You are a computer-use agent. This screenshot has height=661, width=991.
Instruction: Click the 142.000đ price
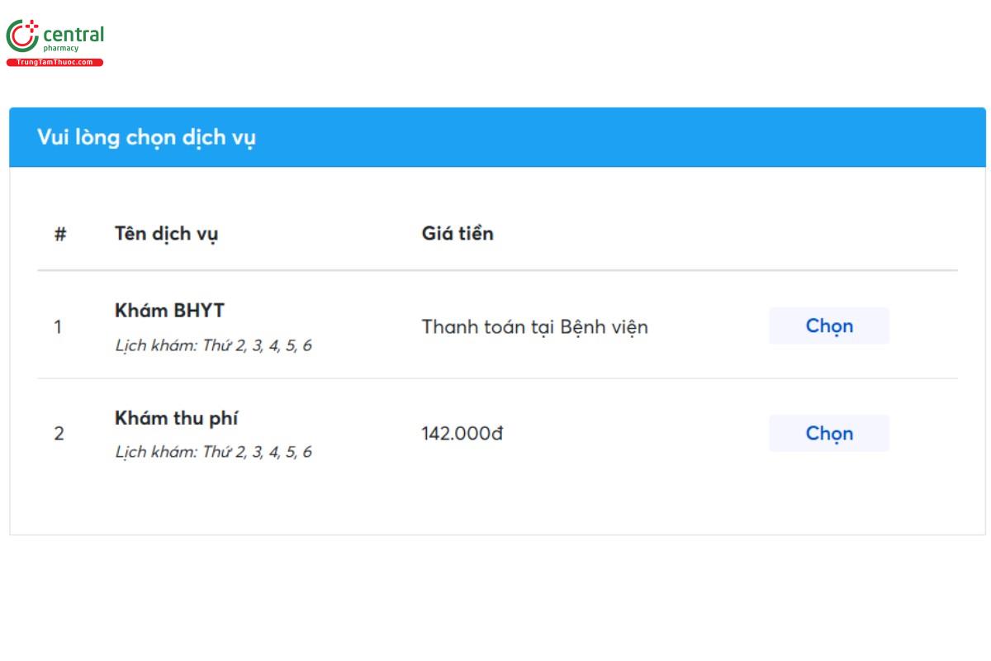pos(462,434)
